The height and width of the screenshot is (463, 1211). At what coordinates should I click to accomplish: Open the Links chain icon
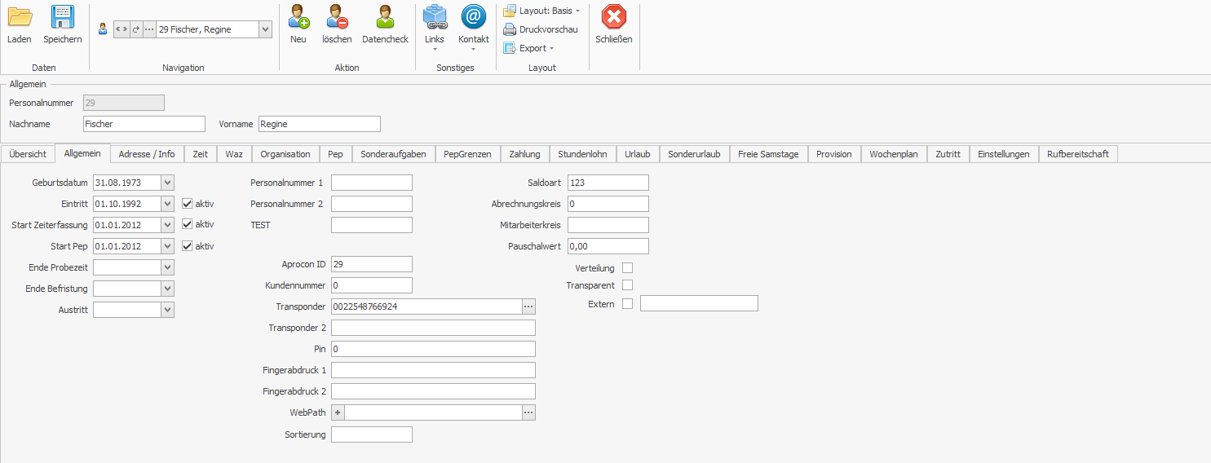coord(435,18)
